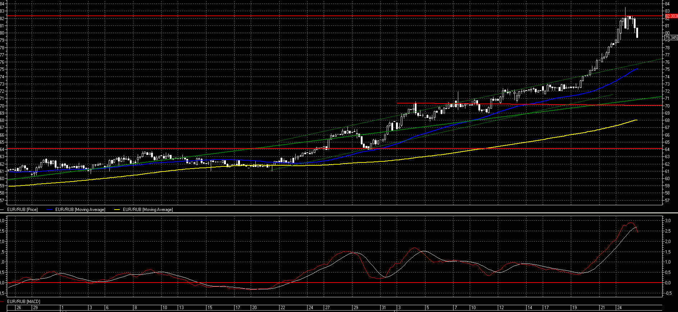Select the yellow Moving Average legend entry
The image size is (678, 312).
click(148, 210)
